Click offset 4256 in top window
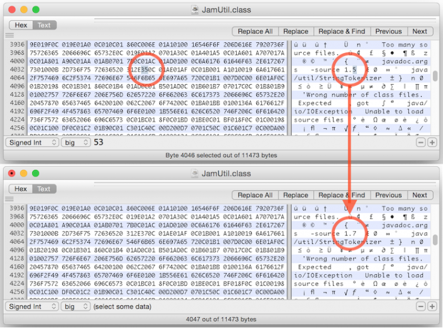Image resolution: width=443 pixels, height=328 pixels. [x=17, y=128]
